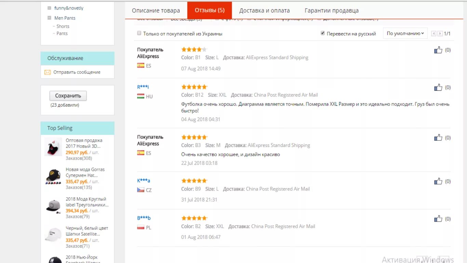467x263 pixels.
Task: Click thumbs-up on R***i's review
Action: point(438,87)
